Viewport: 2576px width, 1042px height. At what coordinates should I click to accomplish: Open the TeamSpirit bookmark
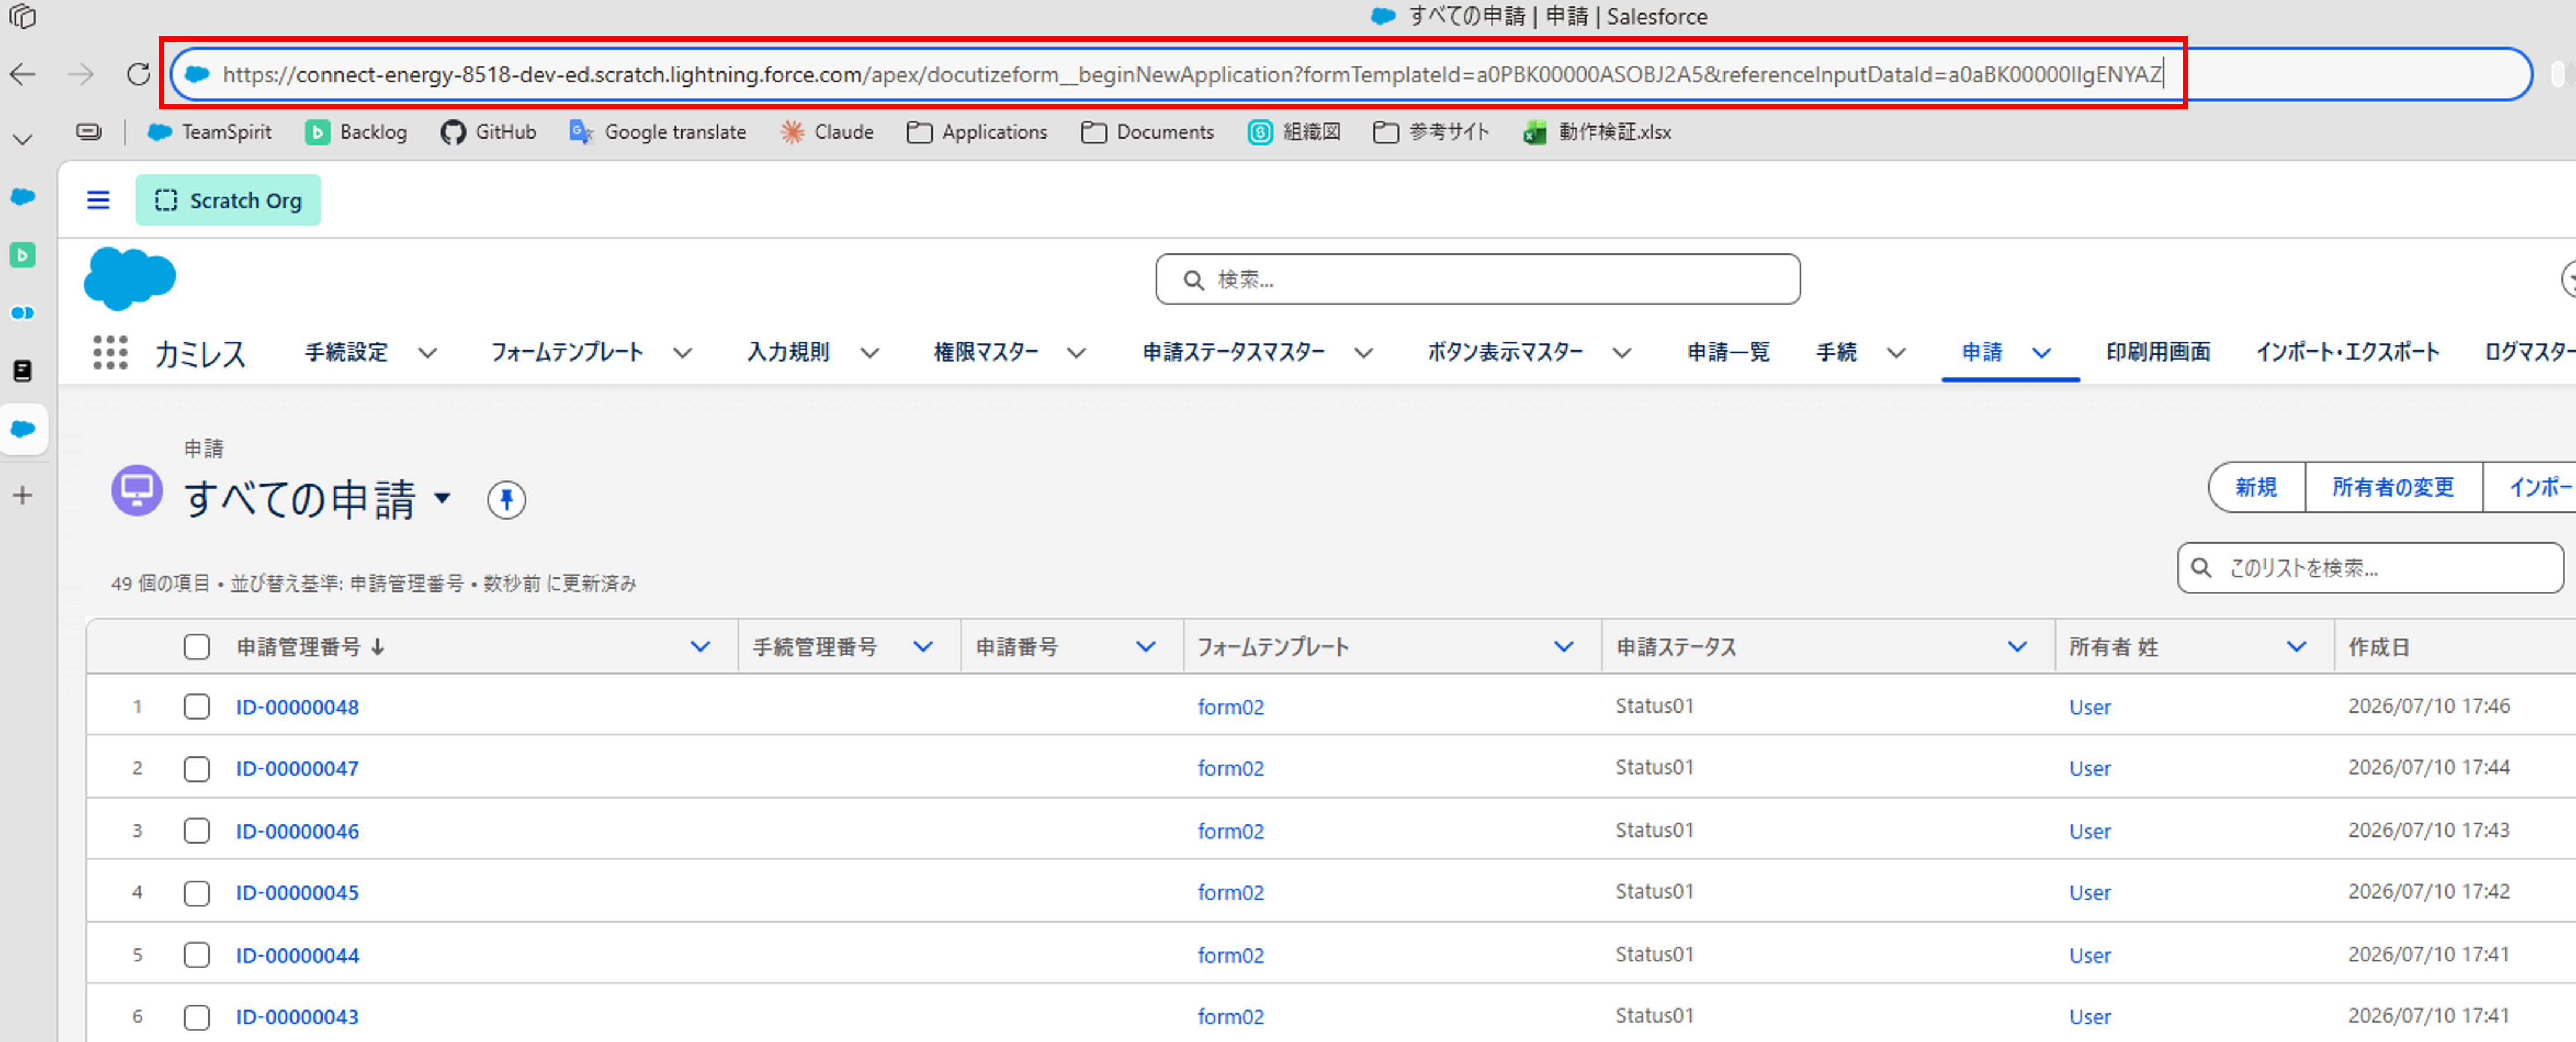click(209, 132)
